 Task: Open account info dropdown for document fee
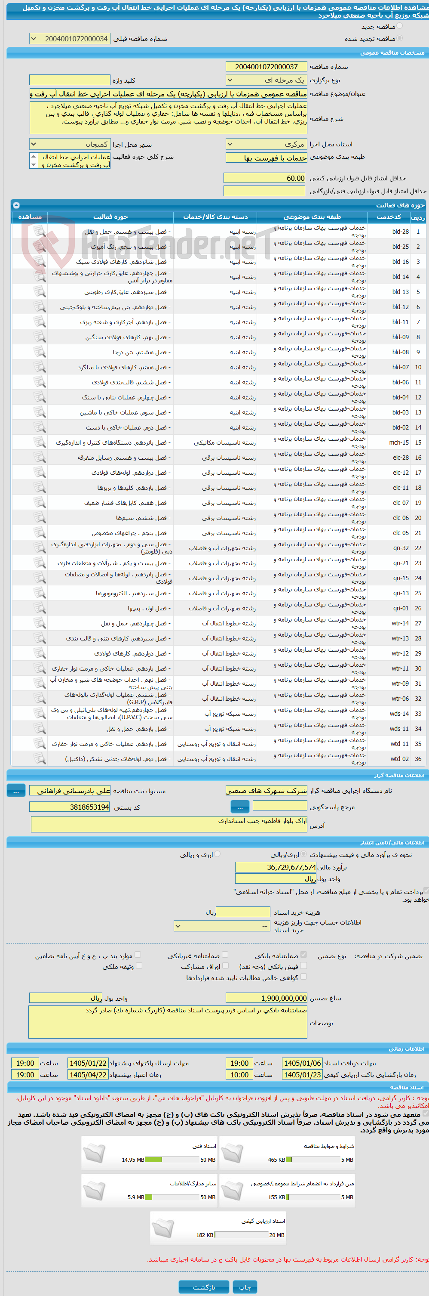pyautogui.click(x=222, y=926)
